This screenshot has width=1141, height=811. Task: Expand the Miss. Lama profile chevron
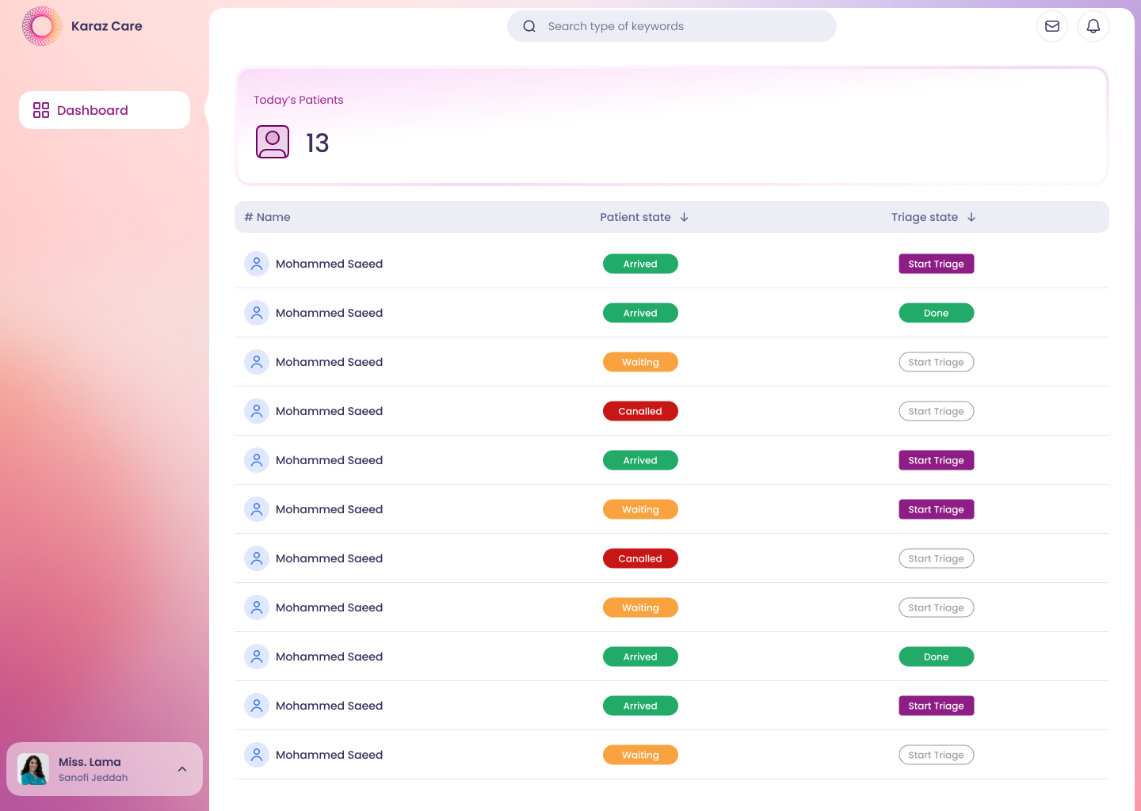182,769
